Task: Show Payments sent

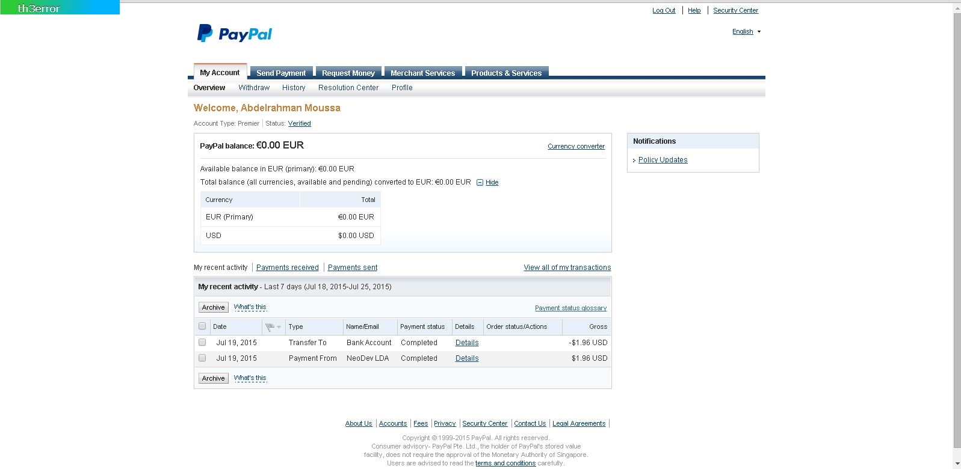Action: tap(353, 268)
